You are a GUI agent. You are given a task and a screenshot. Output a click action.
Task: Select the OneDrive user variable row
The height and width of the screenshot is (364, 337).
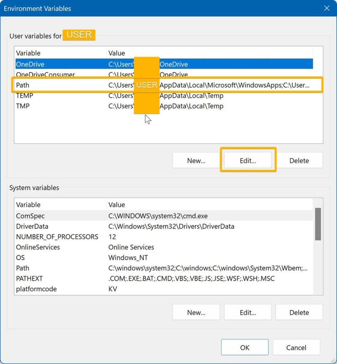[164, 64]
